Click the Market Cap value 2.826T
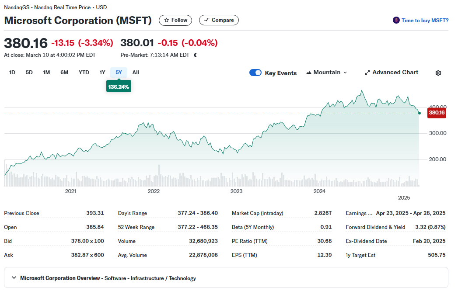 coord(323,213)
